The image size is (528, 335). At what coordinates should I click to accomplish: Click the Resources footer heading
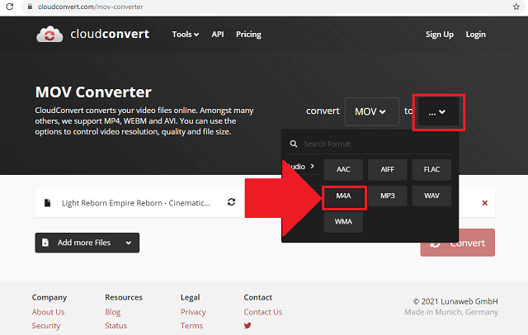tap(124, 298)
